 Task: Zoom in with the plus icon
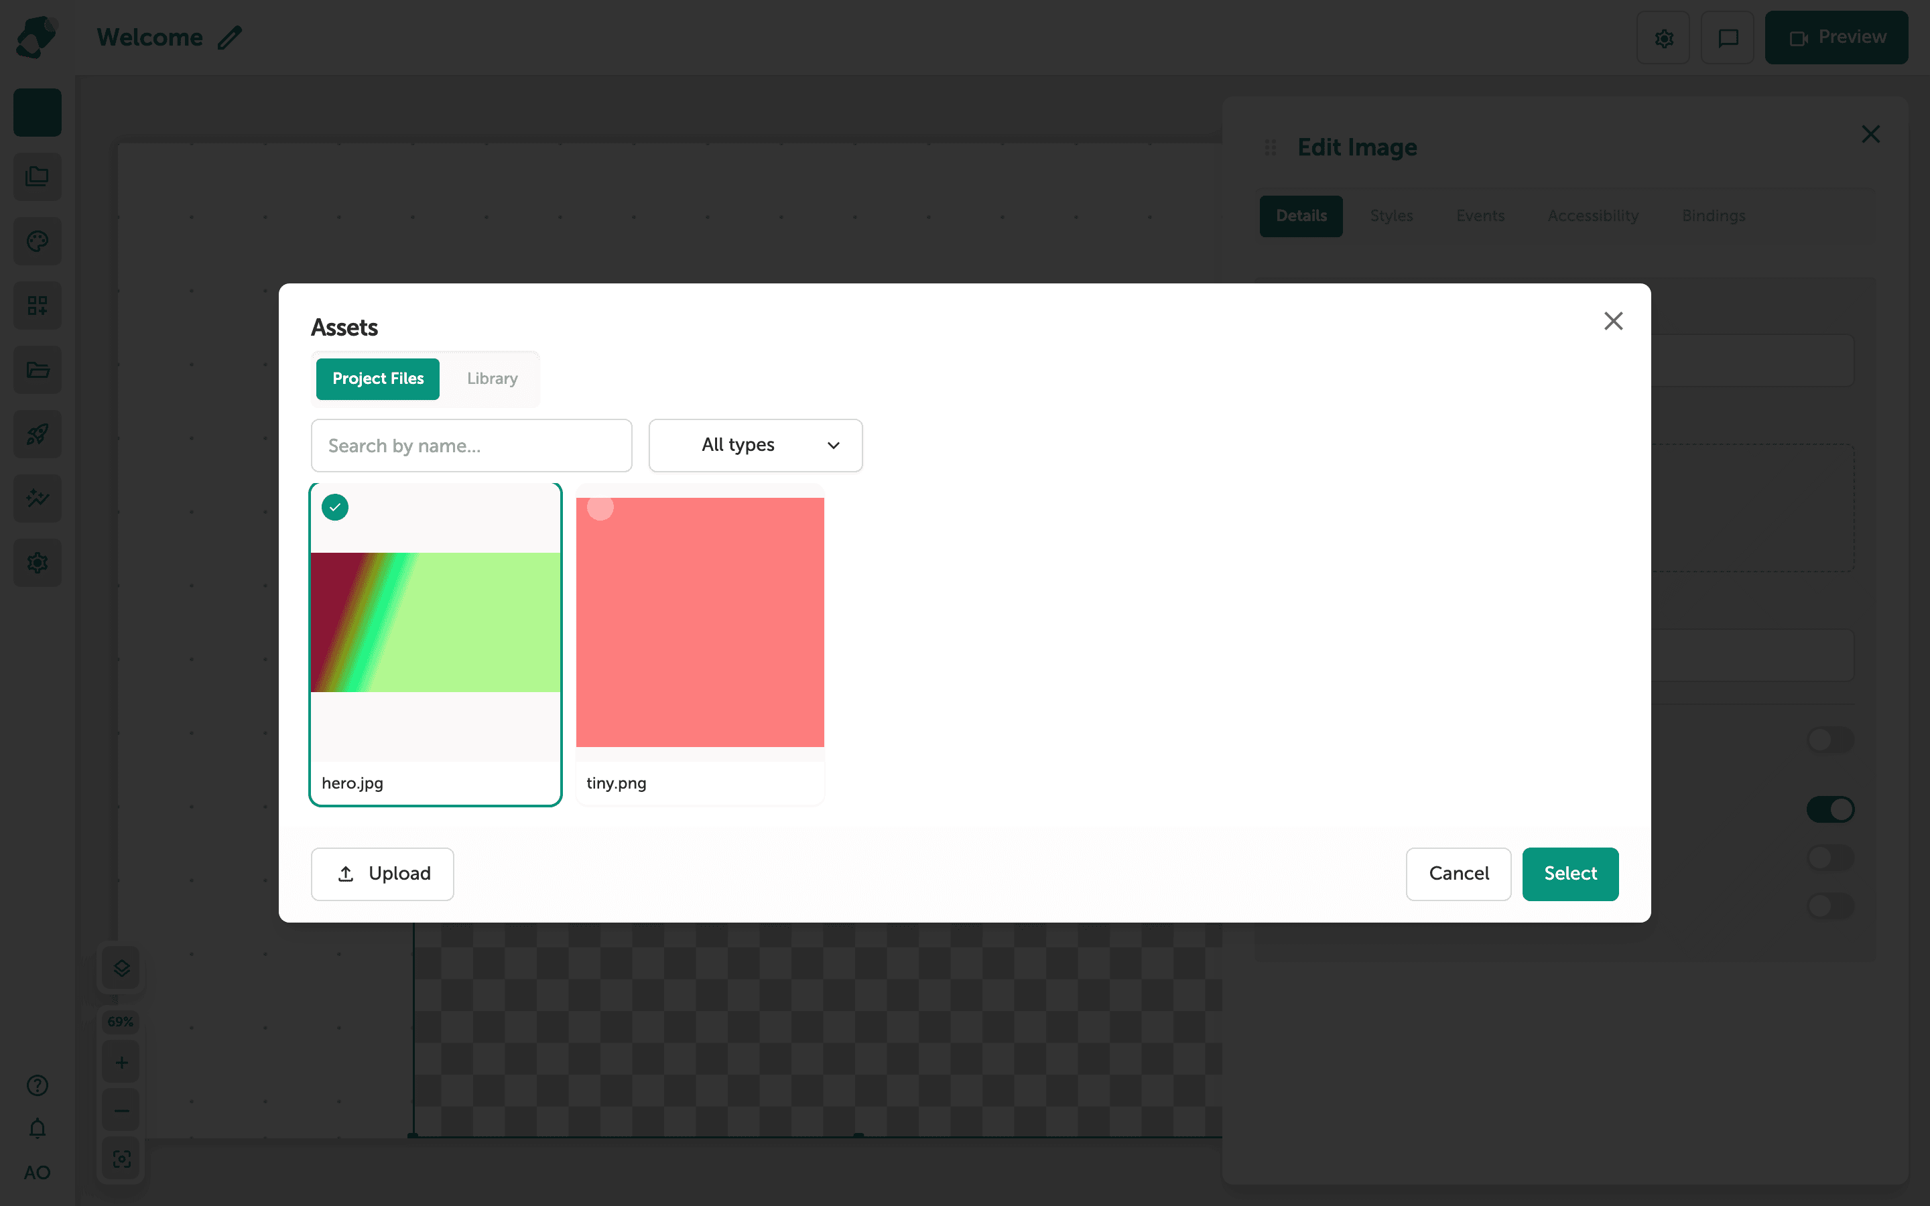121,1063
